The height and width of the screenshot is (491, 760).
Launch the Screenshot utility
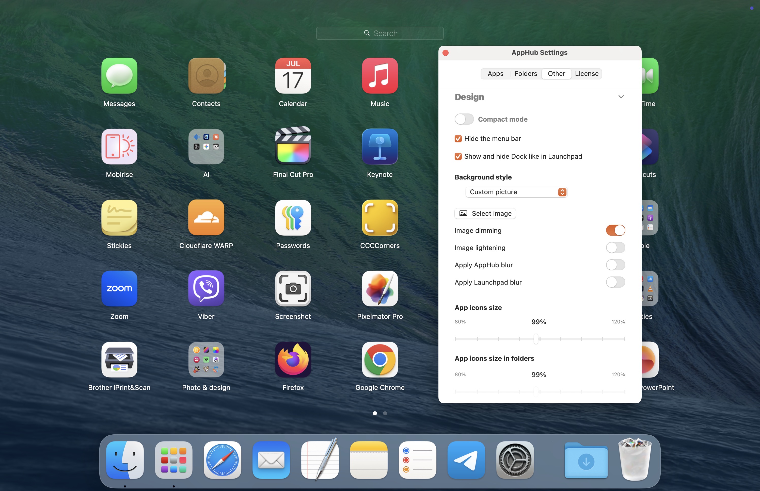pos(293,289)
